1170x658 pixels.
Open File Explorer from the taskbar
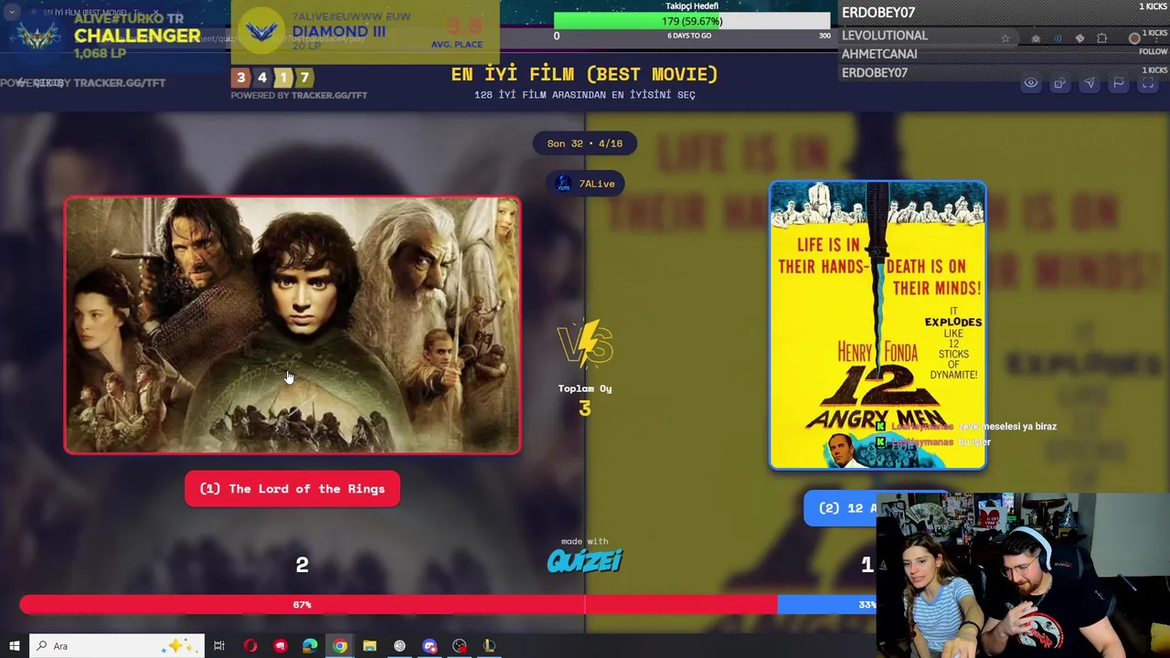click(x=369, y=646)
